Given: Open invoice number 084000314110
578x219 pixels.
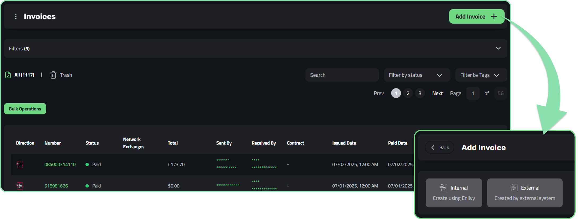Looking at the screenshot, I should point(60,164).
